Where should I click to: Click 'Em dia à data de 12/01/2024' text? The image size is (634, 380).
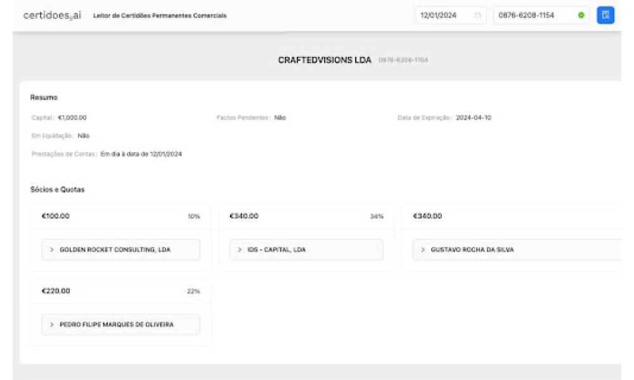point(141,154)
